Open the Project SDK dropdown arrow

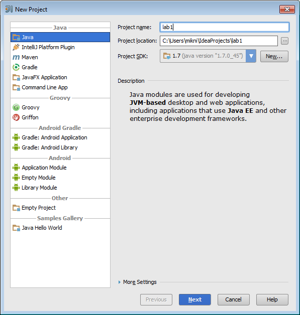(x=251, y=56)
